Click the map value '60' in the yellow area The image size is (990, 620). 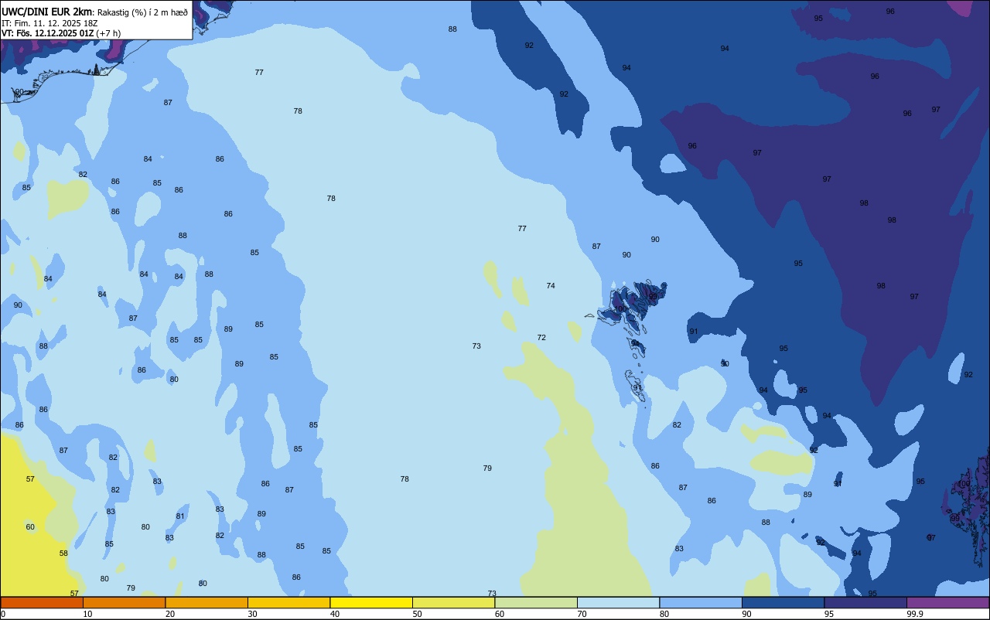pos(30,527)
